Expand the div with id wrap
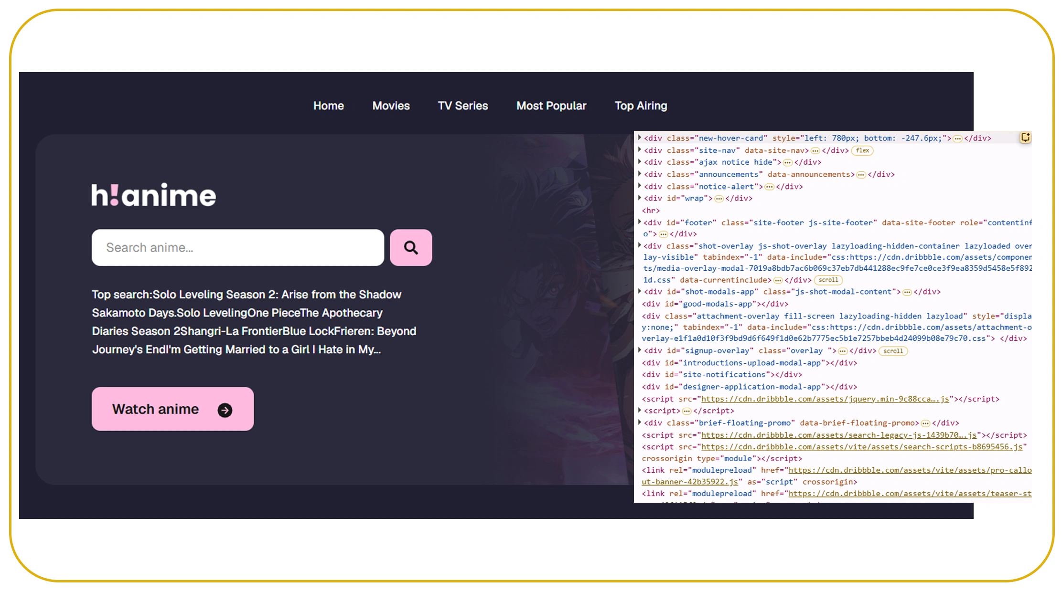 639,198
